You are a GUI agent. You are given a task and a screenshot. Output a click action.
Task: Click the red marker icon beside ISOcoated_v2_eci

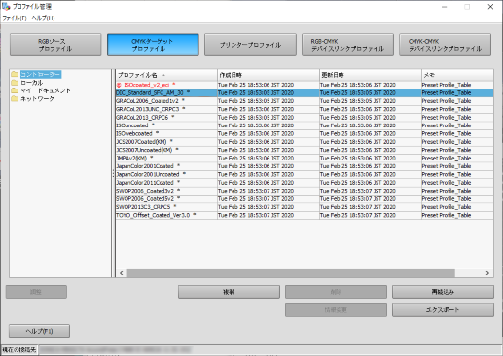point(119,85)
